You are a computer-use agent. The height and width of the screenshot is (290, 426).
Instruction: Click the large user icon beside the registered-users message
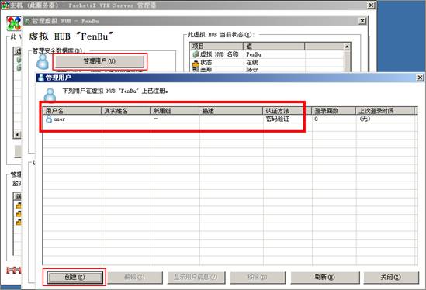point(50,95)
